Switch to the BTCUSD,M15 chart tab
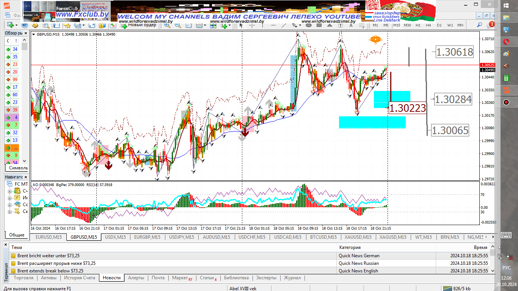Viewport: 518px width, 291px height. (323, 237)
